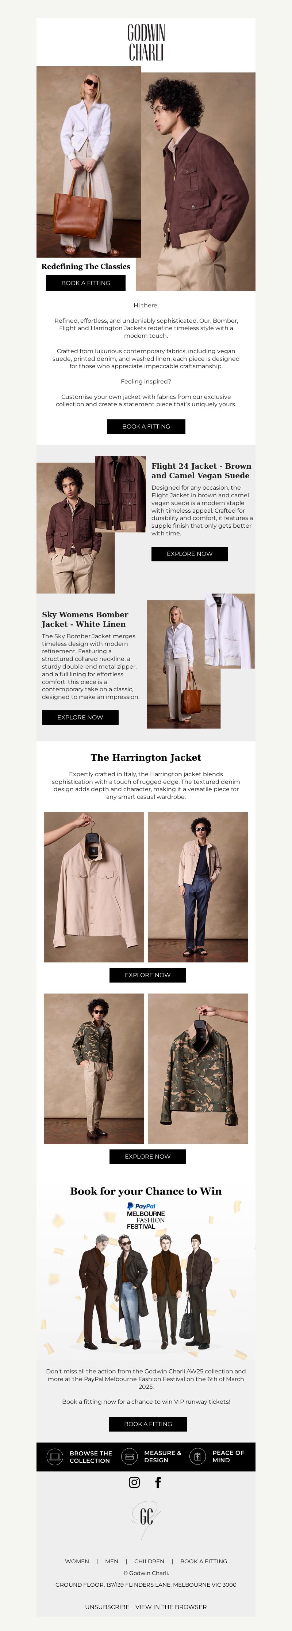The height and width of the screenshot is (1631, 292).
Task: Click the Peace Of Mind icon
Action: point(197,1456)
